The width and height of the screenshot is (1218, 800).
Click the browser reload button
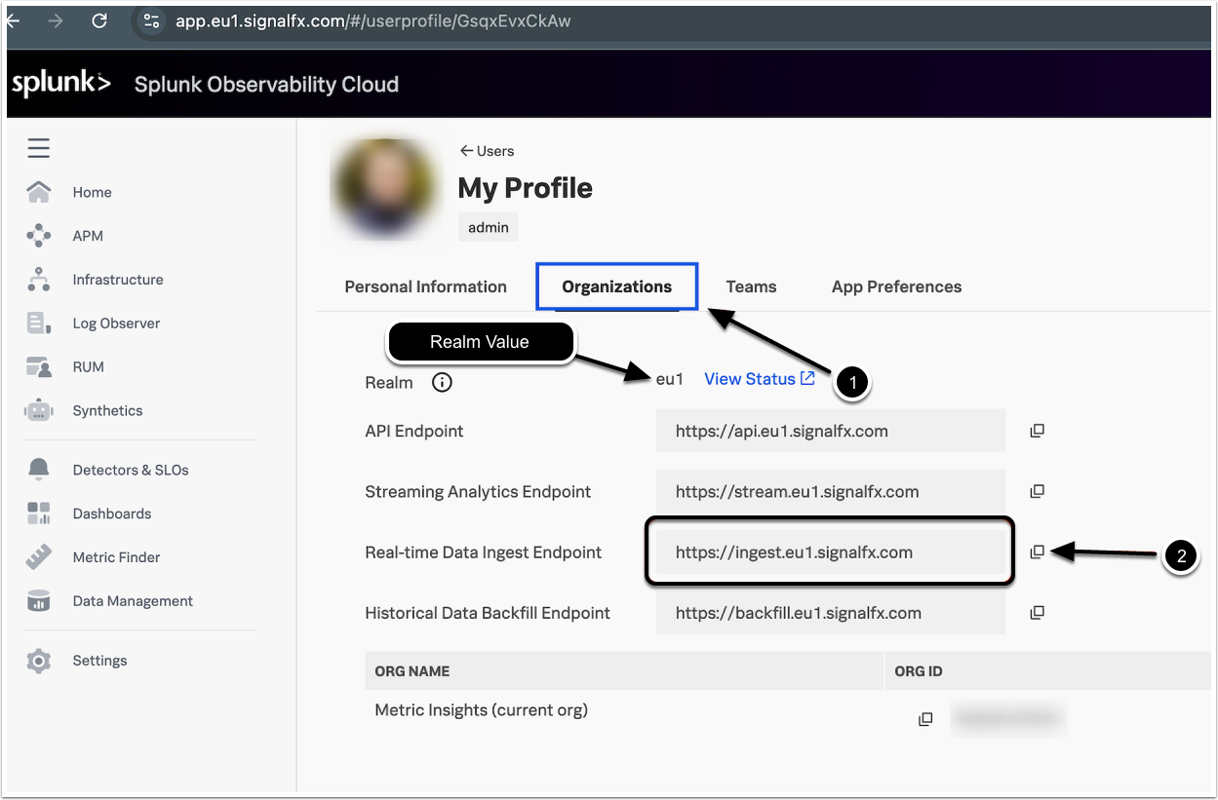pos(98,21)
